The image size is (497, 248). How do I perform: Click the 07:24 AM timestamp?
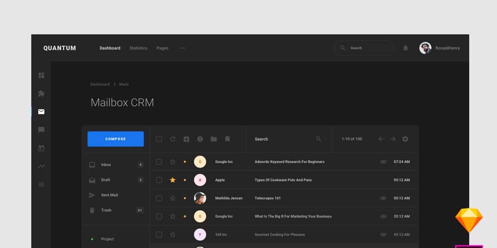tap(402, 162)
